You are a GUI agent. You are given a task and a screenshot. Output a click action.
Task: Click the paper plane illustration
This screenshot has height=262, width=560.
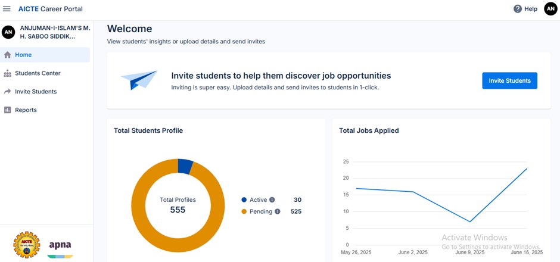coord(139,80)
